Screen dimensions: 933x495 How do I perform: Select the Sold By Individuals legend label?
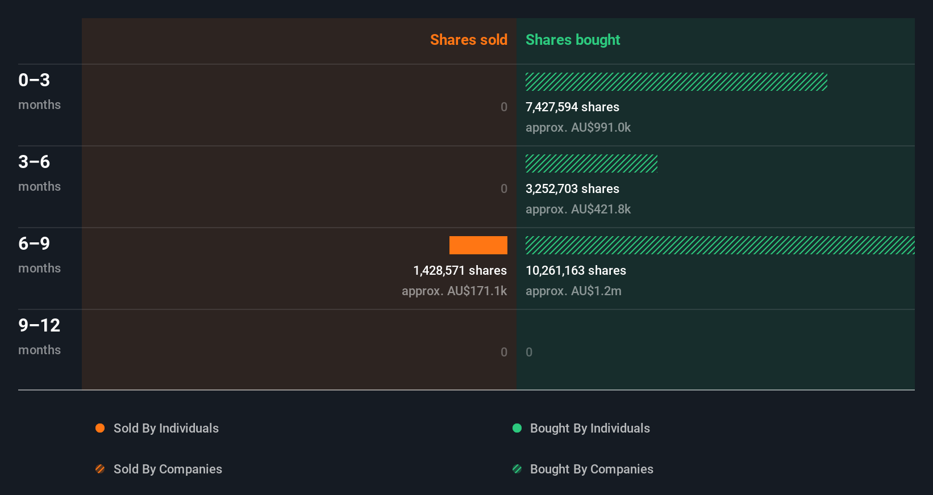click(166, 428)
